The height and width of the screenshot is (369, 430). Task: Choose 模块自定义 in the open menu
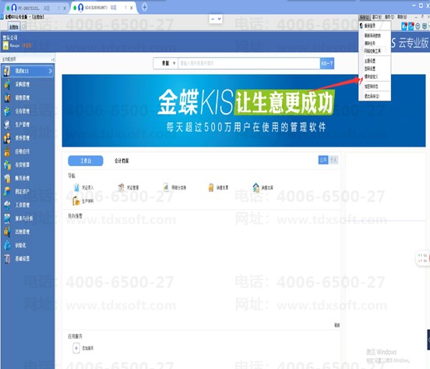tap(371, 76)
